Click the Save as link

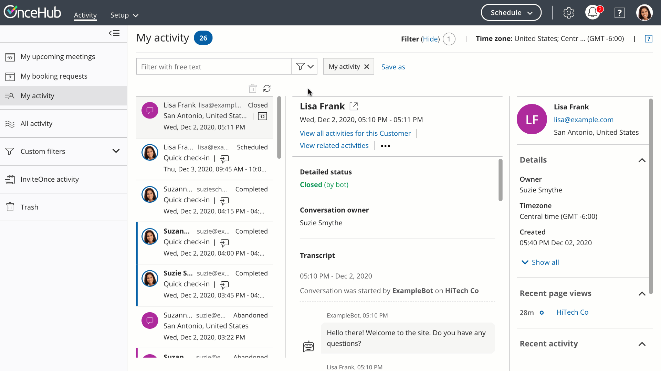pos(393,67)
